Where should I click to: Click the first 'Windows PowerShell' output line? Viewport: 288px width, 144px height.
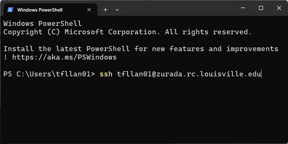click(42, 23)
